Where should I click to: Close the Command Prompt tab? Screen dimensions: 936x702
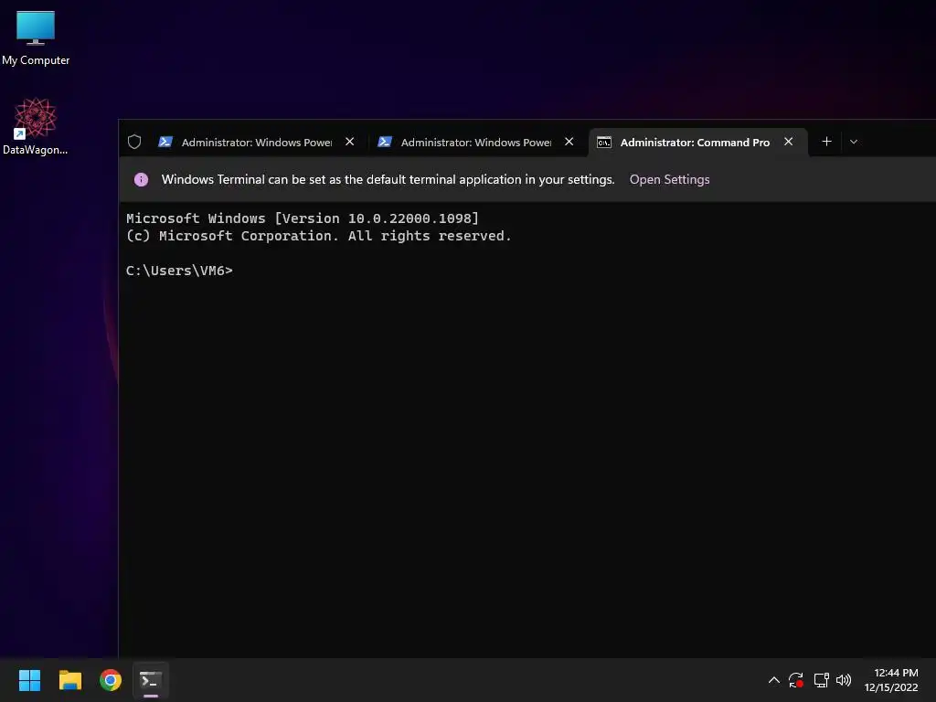(x=789, y=142)
